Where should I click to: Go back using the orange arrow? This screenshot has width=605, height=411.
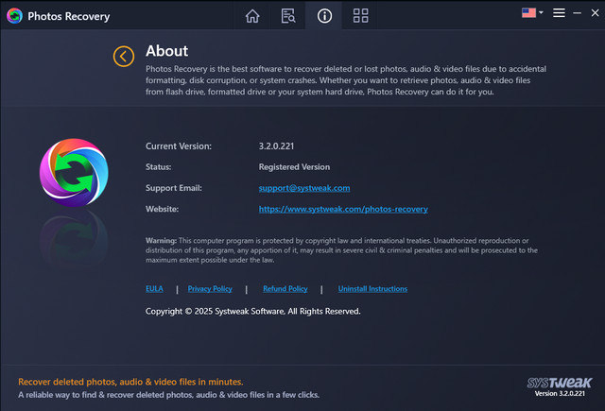(124, 57)
